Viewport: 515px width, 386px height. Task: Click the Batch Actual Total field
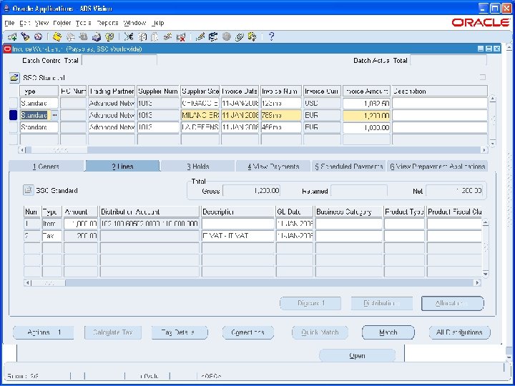point(448,60)
